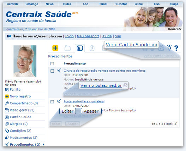Open Condições (2) stethoscope item
186x151 pixels.
point(18,131)
